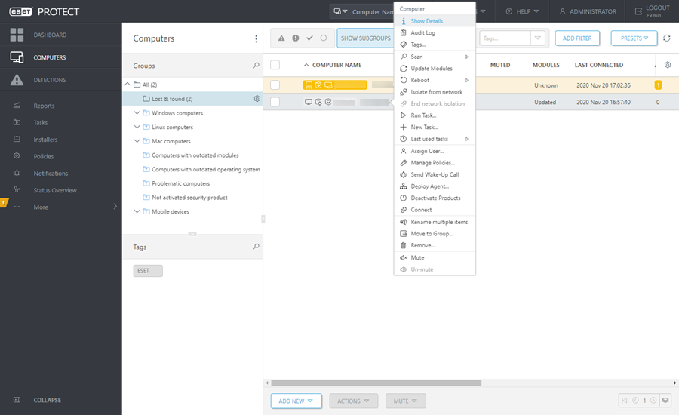
Task: Go to Tasks in the sidebar
Action: tap(40, 122)
